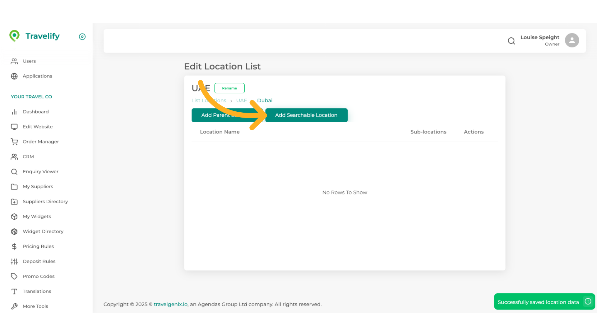The height and width of the screenshot is (336, 597).
Task: Open the UAE breadcrumb entry
Action: [242, 100]
